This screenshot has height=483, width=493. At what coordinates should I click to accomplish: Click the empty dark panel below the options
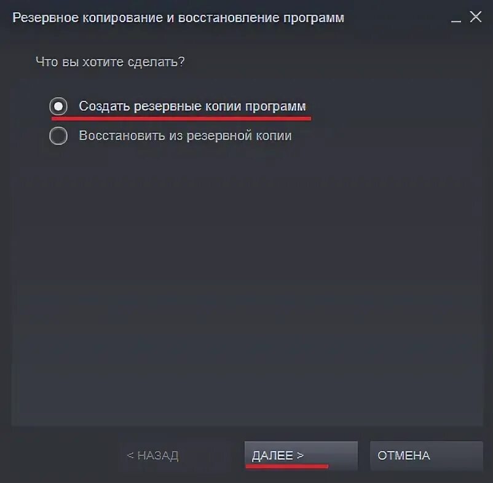pos(247,283)
